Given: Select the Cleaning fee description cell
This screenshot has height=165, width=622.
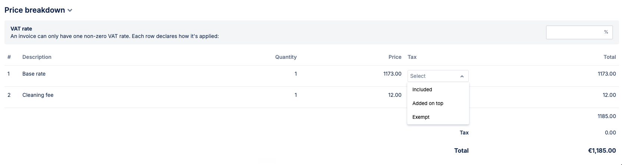Looking at the screenshot, I should (38, 95).
